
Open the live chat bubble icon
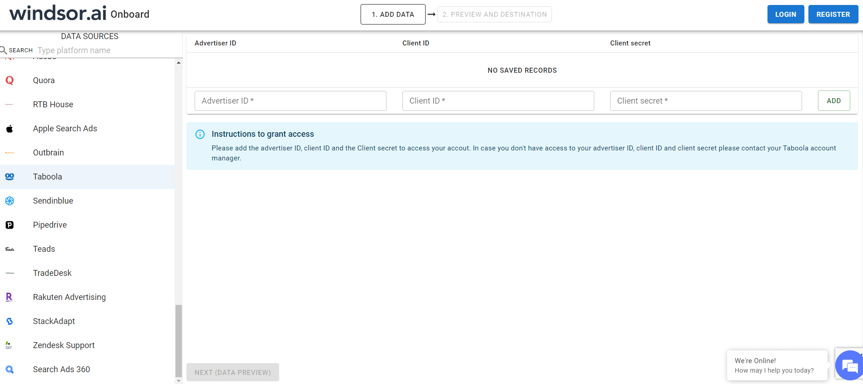pyautogui.click(x=849, y=365)
